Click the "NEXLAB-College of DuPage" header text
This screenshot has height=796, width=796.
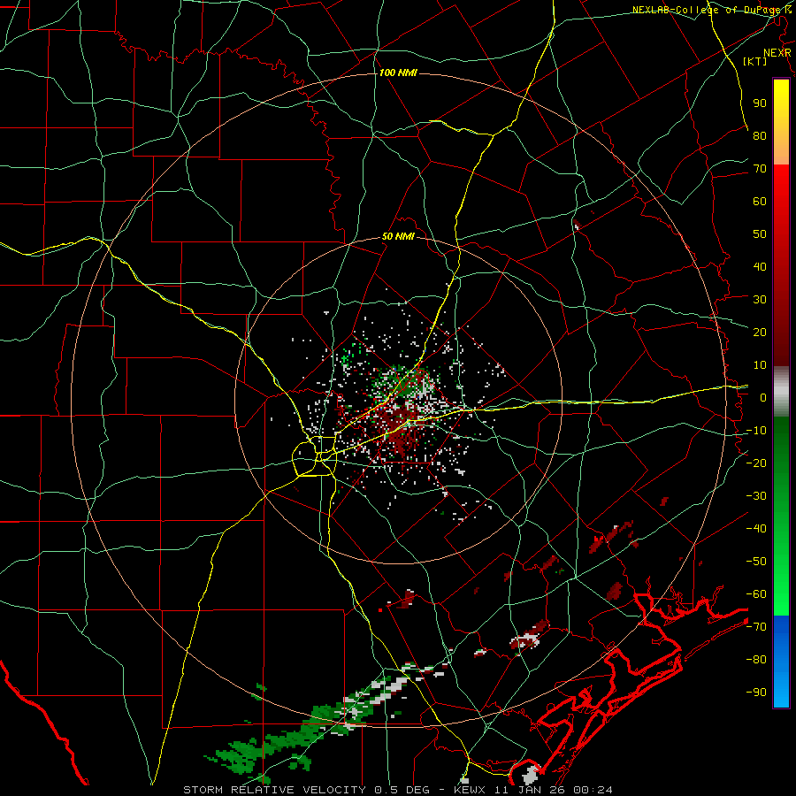click(x=707, y=10)
